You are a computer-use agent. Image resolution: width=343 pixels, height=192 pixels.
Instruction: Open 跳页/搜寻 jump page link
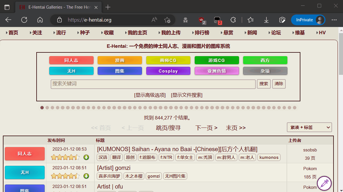click(168, 128)
